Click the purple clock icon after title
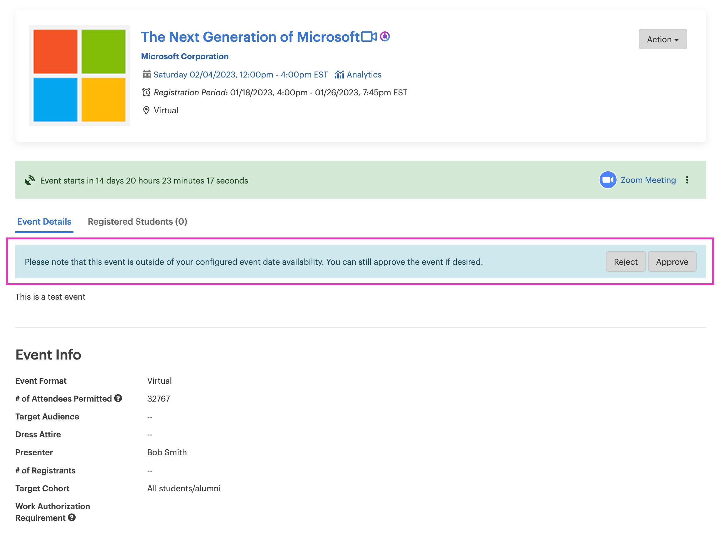Image resolution: width=717 pixels, height=544 pixels. click(385, 36)
